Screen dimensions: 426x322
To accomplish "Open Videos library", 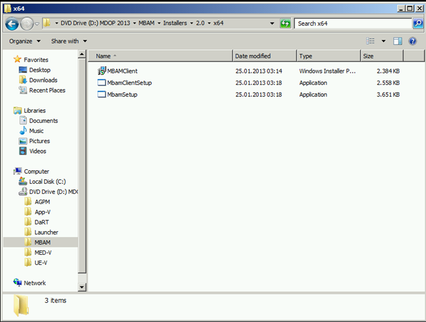I will [x=37, y=151].
